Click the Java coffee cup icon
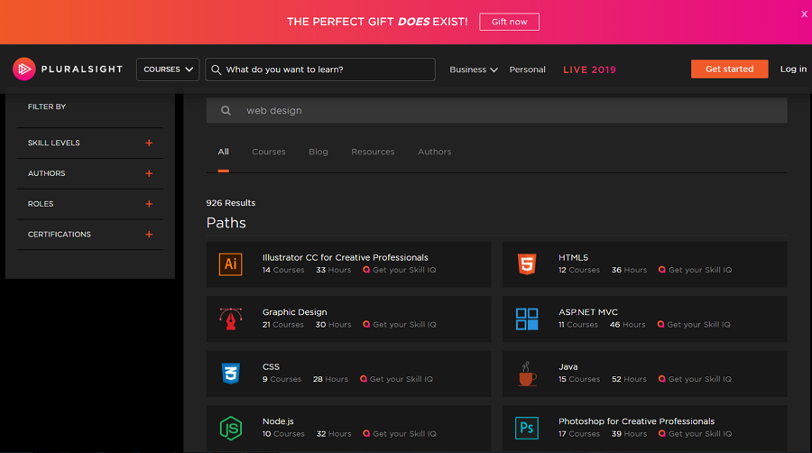 coord(527,374)
